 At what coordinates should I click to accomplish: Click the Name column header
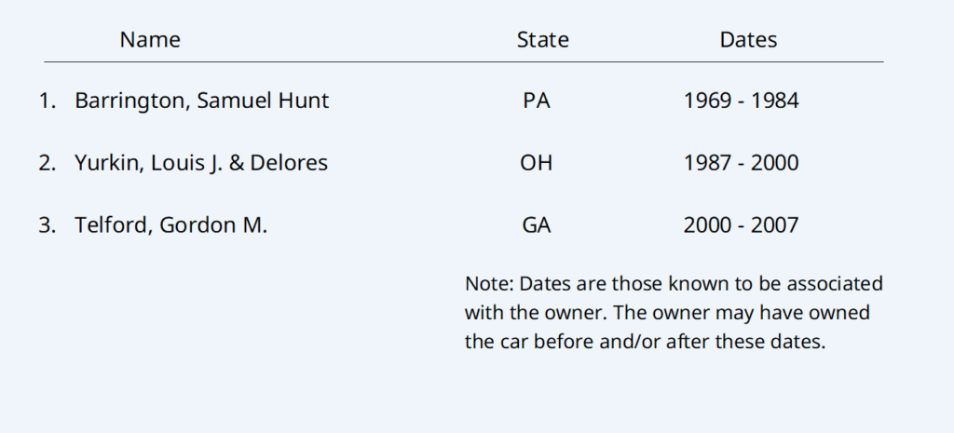(x=150, y=40)
